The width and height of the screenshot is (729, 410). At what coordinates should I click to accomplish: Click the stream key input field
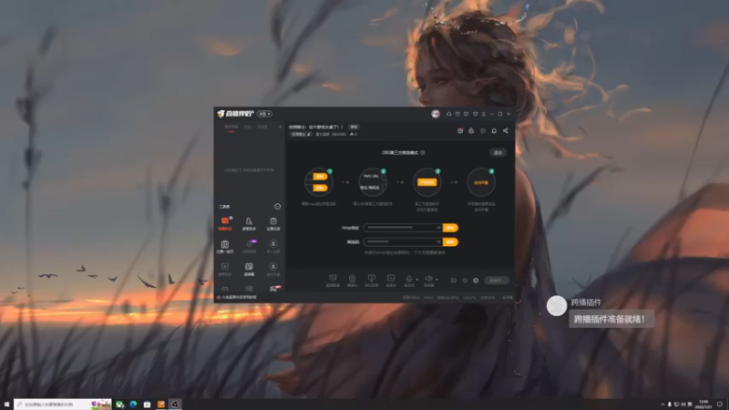[403, 241]
